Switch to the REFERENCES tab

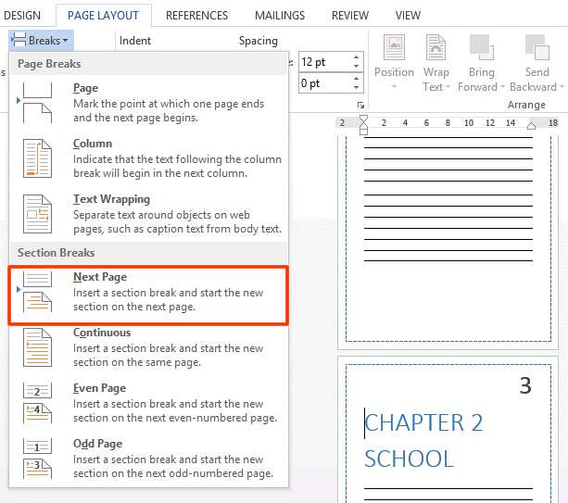(x=196, y=15)
